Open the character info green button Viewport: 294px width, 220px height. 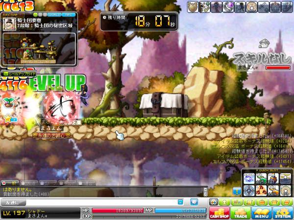click(x=224, y=202)
